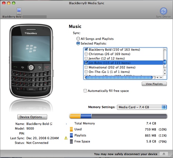Select 'Motivational (202 of 202 items)' row text

coord(112,67)
